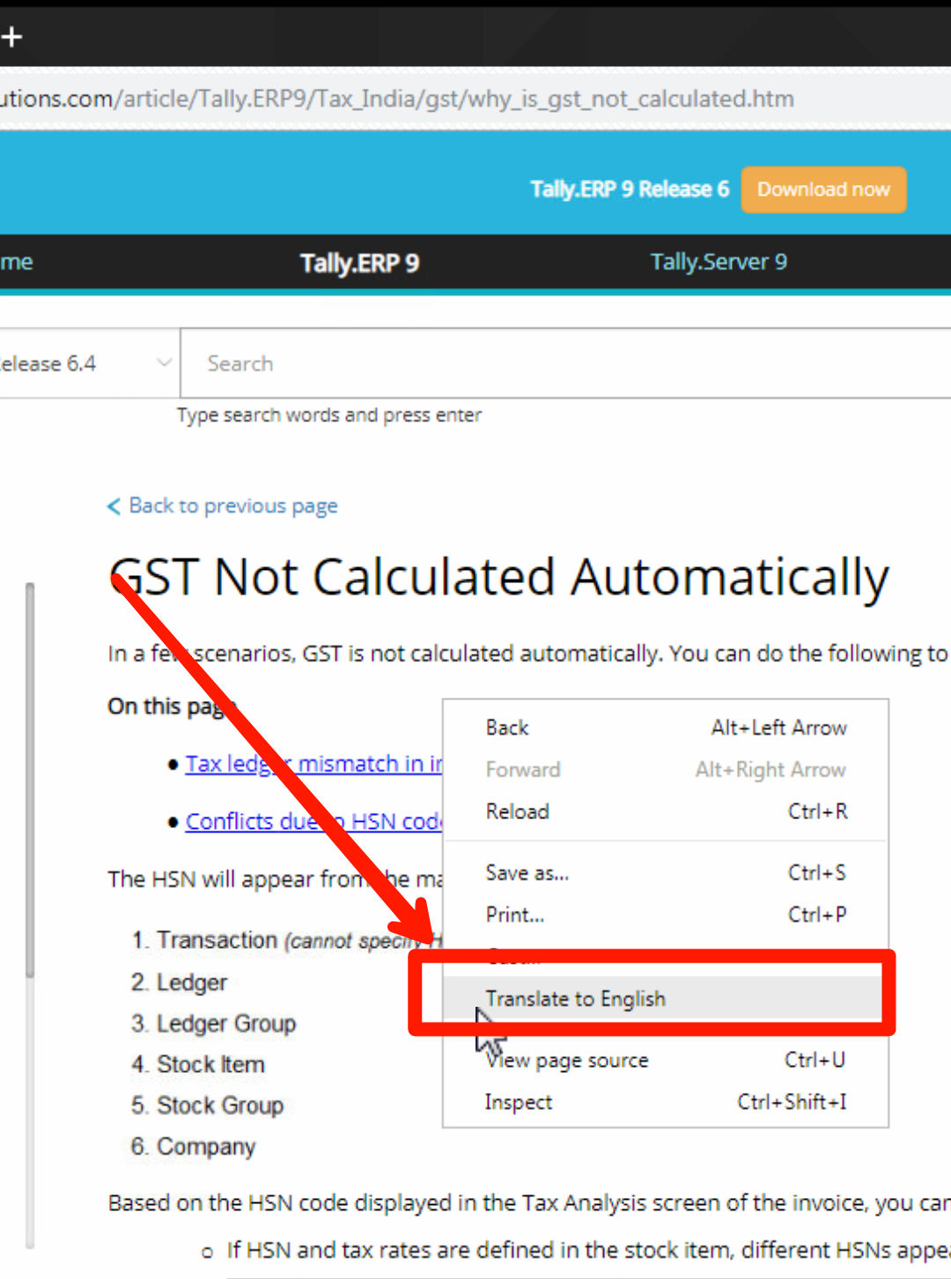Choose Inspect from context menu
The height and width of the screenshot is (1279, 951).
(666, 1101)
